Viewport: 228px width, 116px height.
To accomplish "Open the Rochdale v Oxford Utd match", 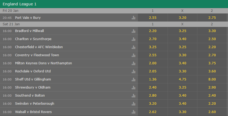I will click(33, 71).
